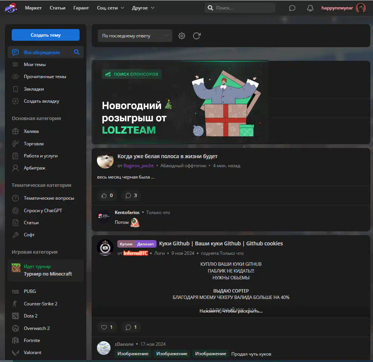This screenshot has height=362, width=373.
Task: Open the Новогодний розыгрыш banner
Action: (180, 102)
